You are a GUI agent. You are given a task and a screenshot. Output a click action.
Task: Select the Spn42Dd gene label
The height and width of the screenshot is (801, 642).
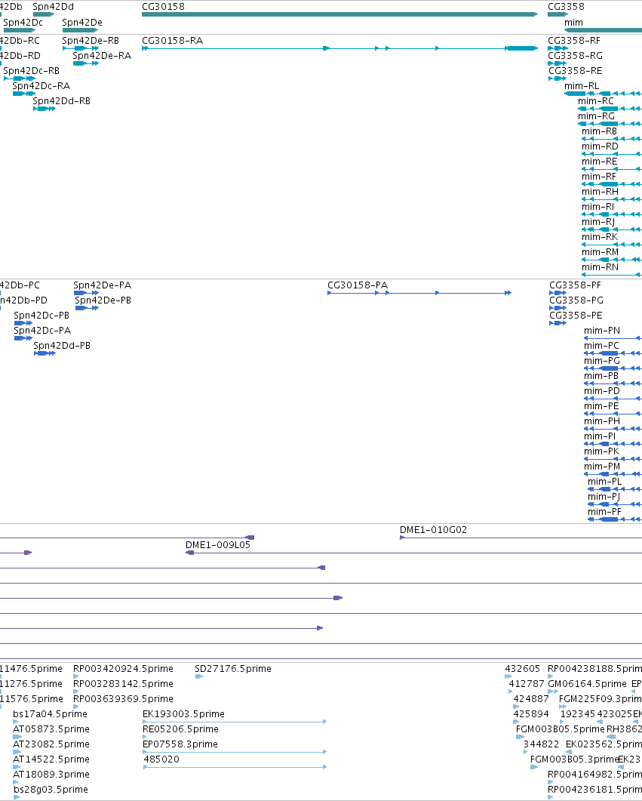53,7
